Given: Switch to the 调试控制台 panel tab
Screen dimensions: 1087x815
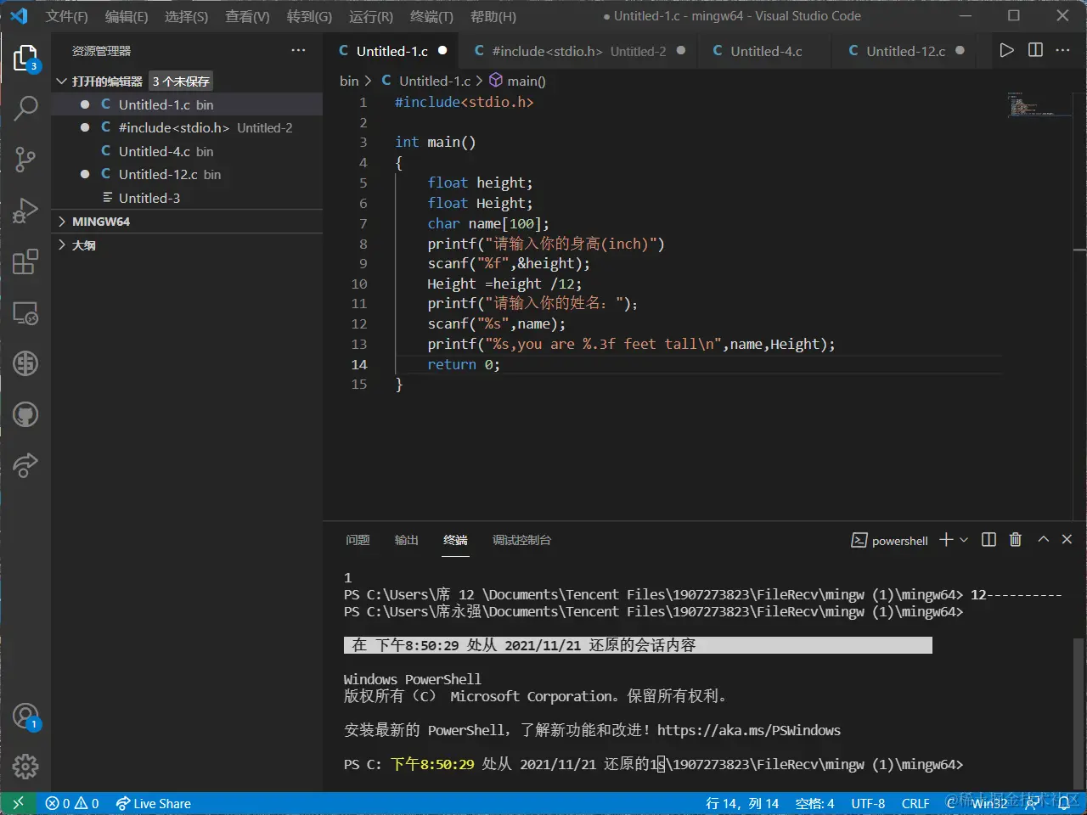Looking at the screenshot, I should coord(521,540).
